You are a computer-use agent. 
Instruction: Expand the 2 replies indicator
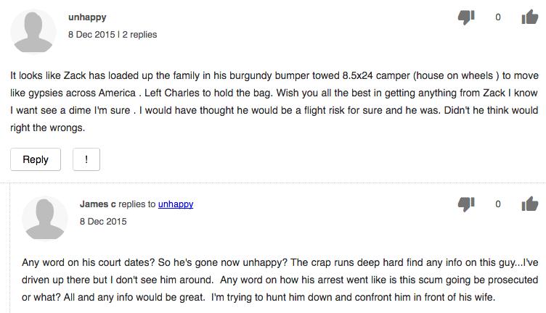pos(139,34)
